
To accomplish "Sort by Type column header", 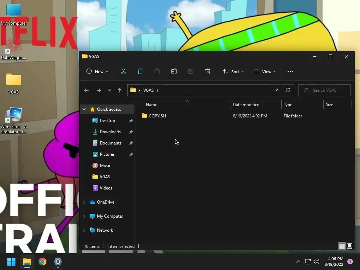I will tap(288, 105).
